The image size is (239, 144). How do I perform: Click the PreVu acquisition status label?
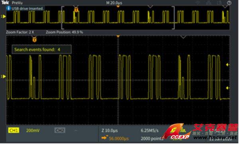point(17,3)
